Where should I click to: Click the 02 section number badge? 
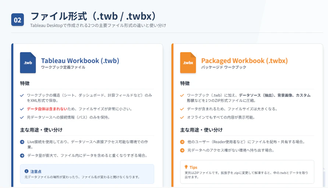(18, 20)
